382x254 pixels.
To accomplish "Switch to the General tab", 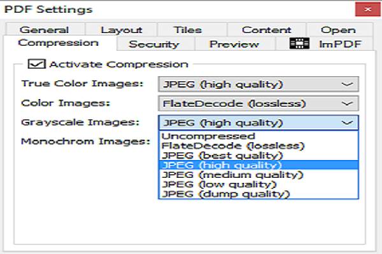I will coord(43,30).
